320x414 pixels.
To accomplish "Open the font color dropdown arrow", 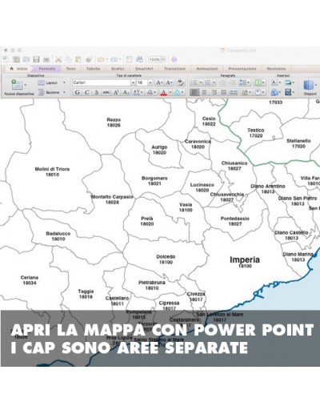I will (170, 92).
